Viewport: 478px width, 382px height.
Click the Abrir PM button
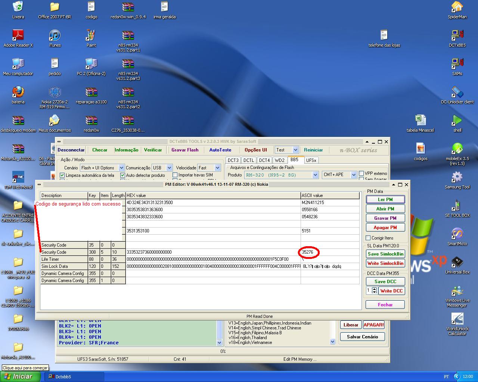point(385,209)
